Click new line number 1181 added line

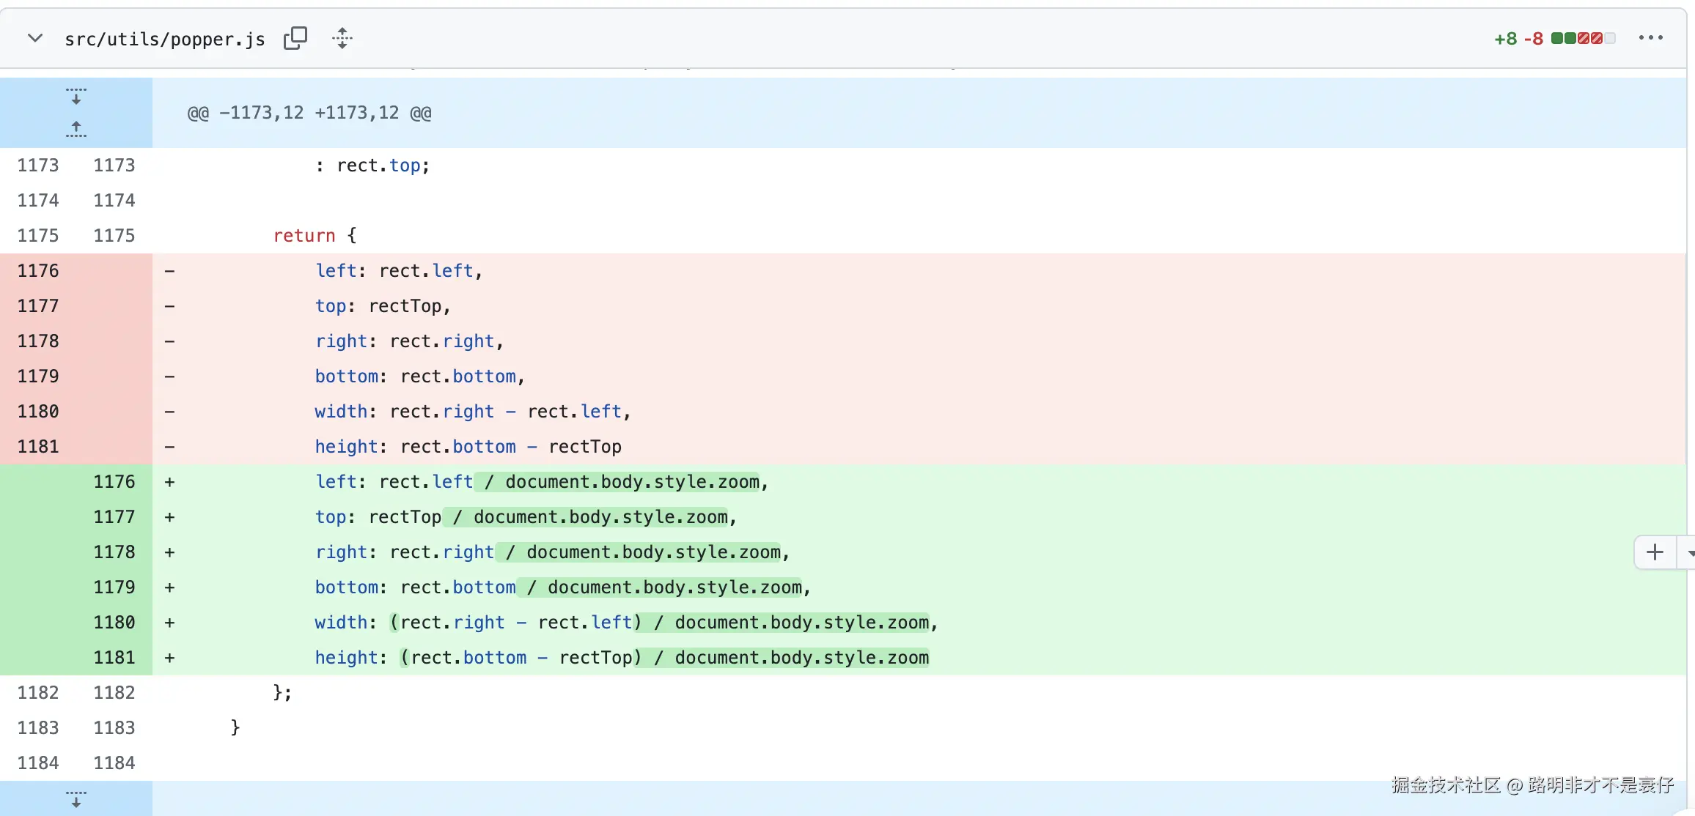pyautogui.click(x=114, y=658)
